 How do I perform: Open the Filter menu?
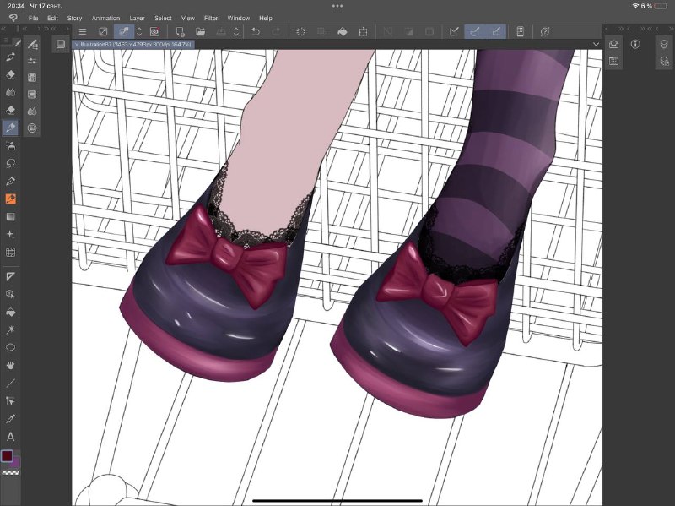pyautogui.click(x=211, y=18)
